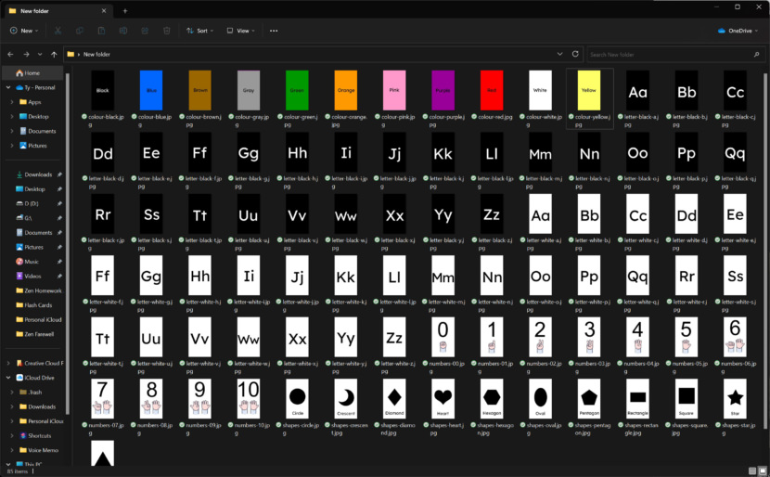The image size is (770, 477).
Task: Click the Back navigation arrow
Action: coord(10,55)
